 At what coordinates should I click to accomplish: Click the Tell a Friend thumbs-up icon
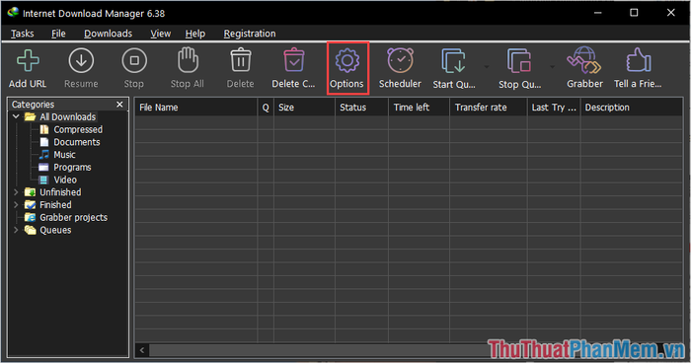point(638,60)
